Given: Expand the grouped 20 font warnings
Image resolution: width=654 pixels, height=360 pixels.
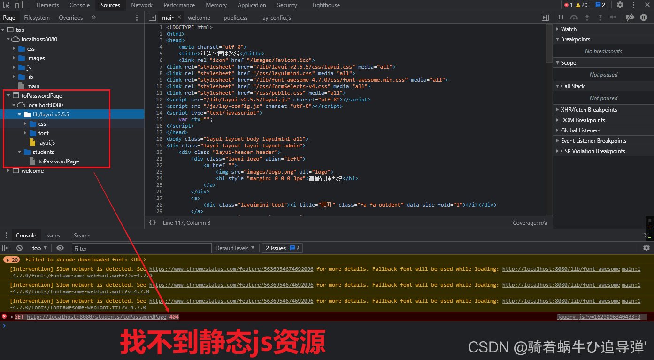Looking at the screenshot, I should pos(11,260).
